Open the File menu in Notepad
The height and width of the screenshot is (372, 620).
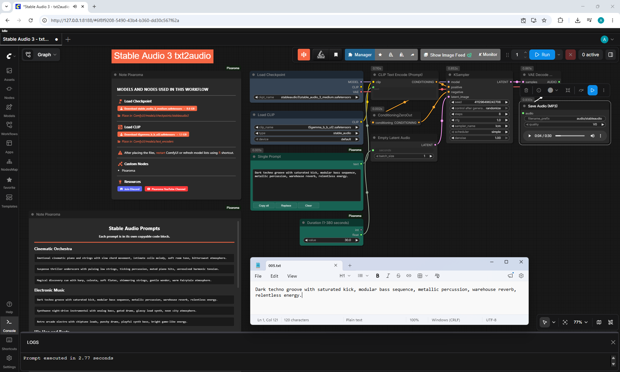pos(258,276)
